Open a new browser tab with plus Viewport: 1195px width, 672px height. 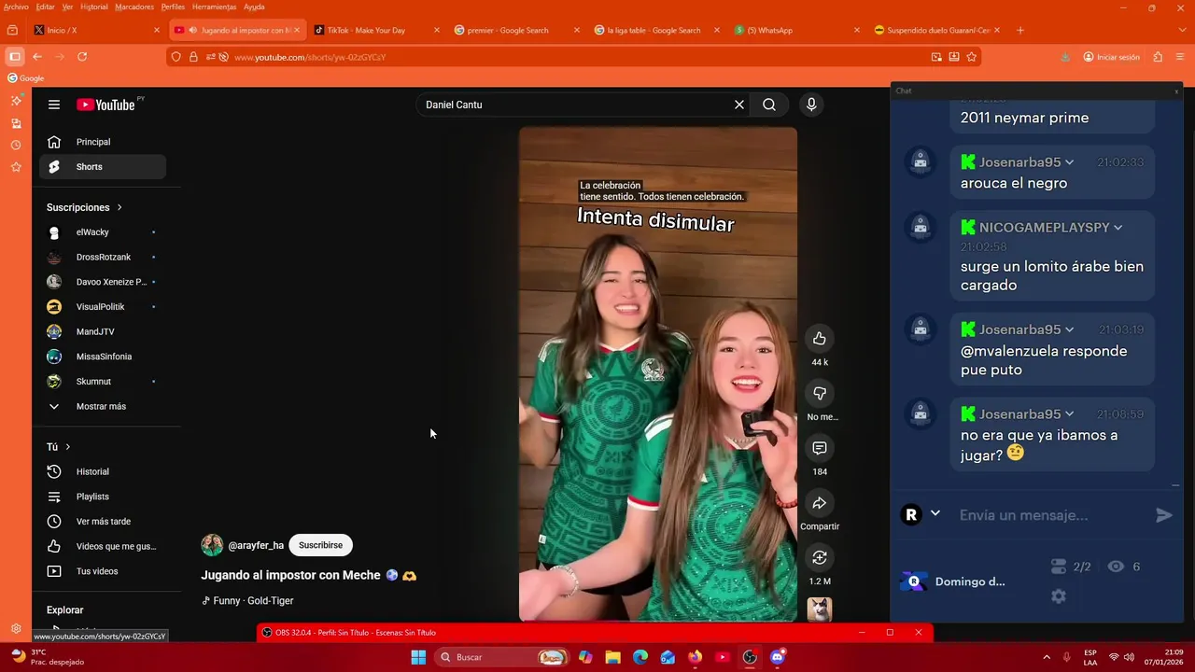(1019, 30)
